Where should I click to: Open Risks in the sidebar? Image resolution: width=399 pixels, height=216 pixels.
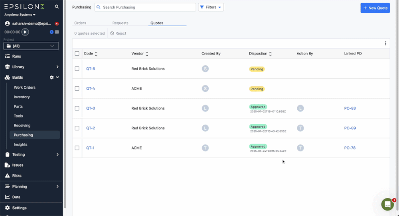[x=17, y=176]
